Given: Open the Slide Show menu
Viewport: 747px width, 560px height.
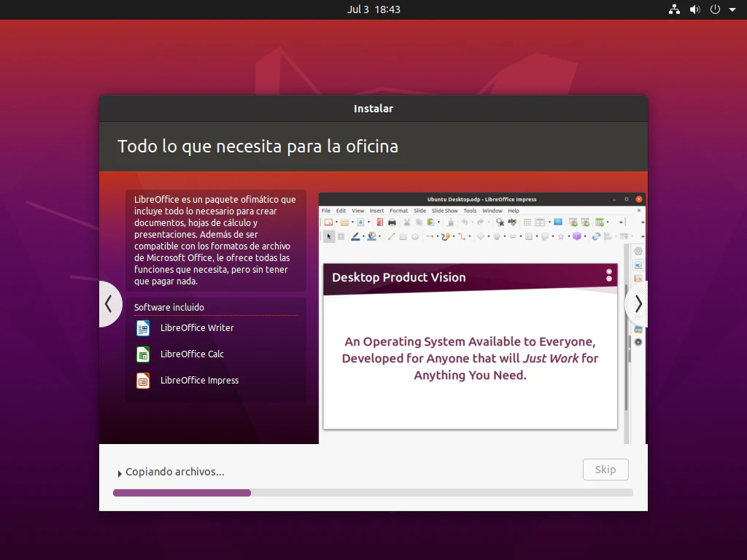Looking at the screenshot, I should click(444, 211).
